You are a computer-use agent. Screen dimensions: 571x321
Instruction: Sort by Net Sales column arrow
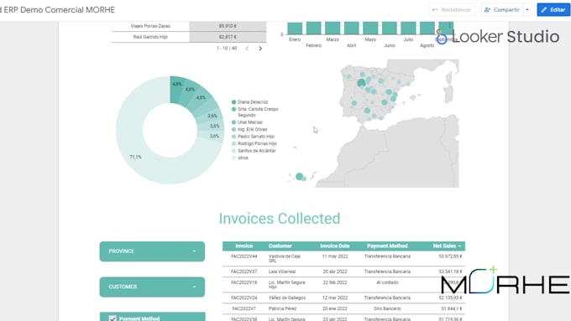coord(460,246)
